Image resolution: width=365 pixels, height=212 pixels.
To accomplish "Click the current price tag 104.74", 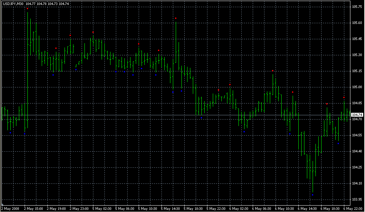I will (357, 115).
